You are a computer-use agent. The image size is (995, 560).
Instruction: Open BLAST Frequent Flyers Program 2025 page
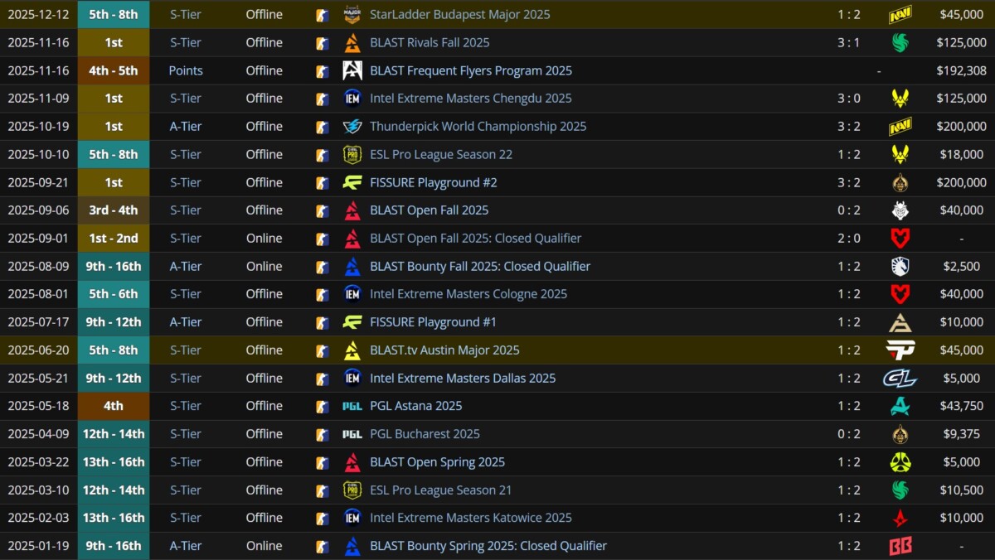coord(470,71)
